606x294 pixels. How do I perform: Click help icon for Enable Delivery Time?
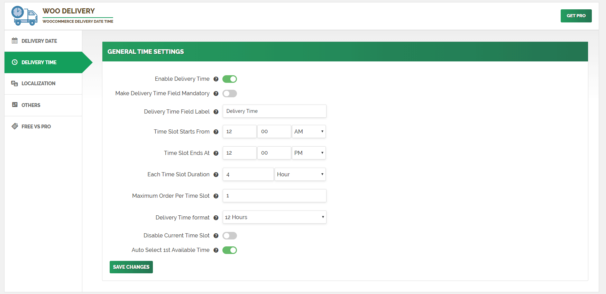(x=216, y=79)
